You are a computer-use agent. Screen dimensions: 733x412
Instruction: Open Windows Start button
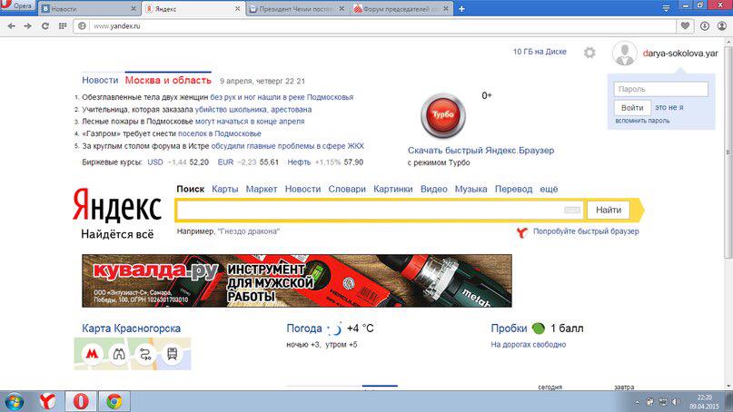[14, 402]
